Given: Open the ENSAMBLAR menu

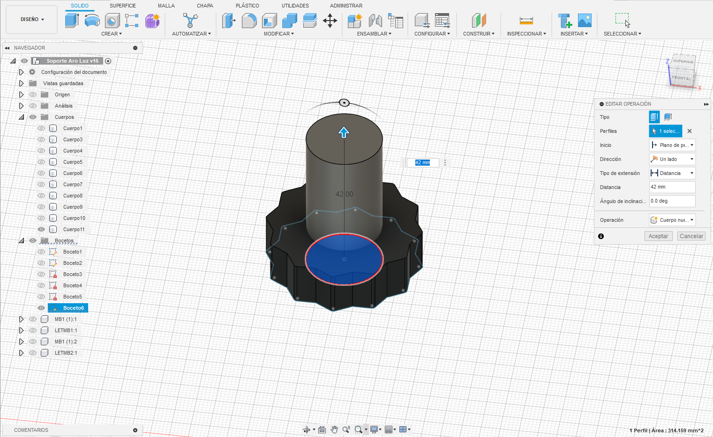Looking at the screenshot, I should 374,34.
